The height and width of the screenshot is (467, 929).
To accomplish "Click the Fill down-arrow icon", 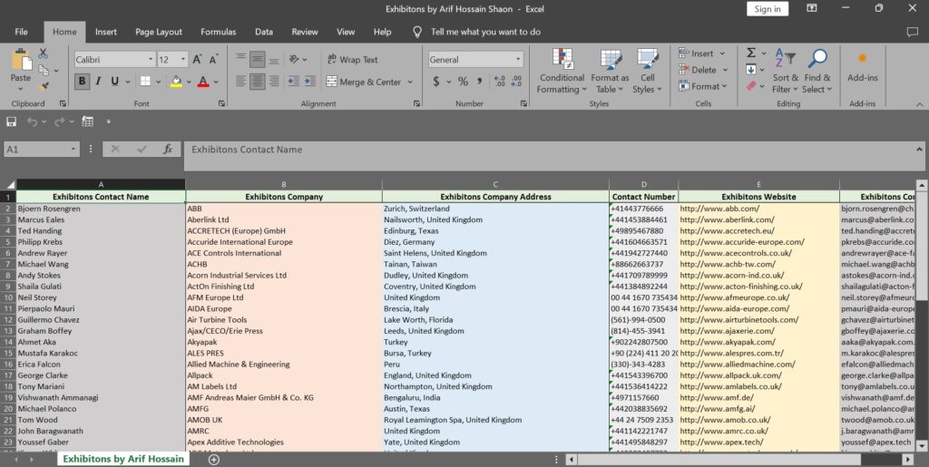I will tap(751, 70).
